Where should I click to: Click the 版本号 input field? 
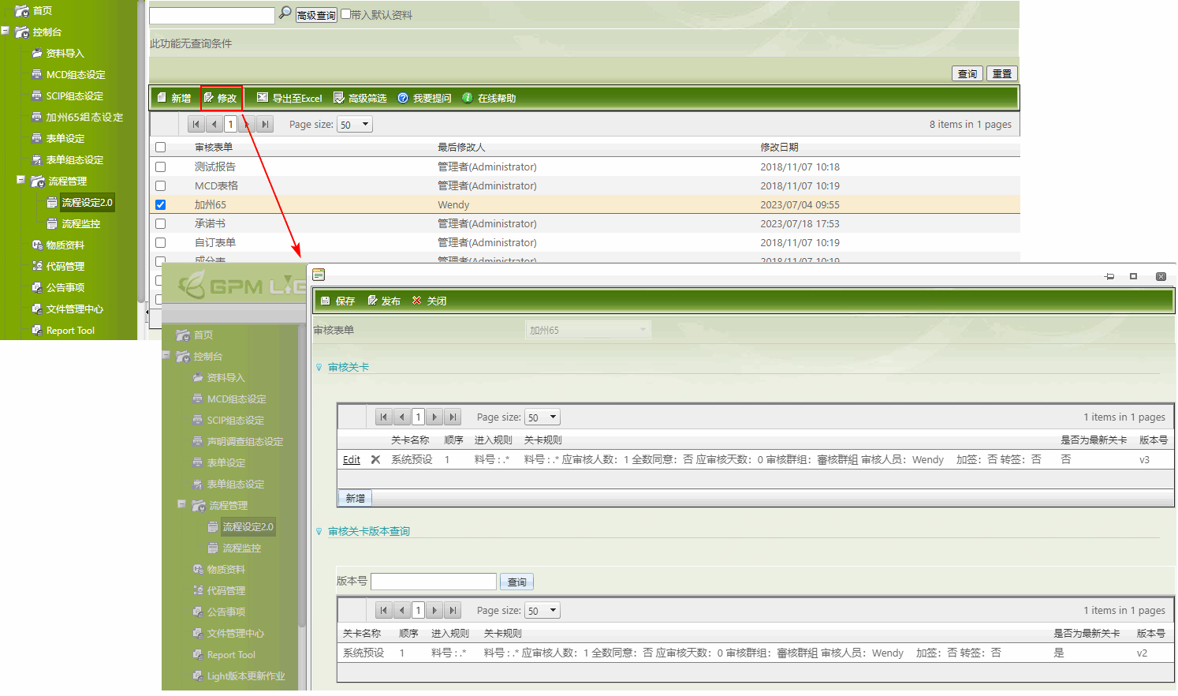pyautogui.click(x=434, y=582)
